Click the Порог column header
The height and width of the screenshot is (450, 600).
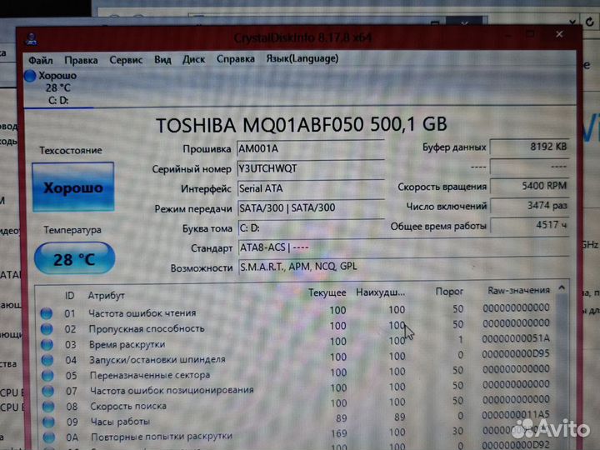point(449,292)
